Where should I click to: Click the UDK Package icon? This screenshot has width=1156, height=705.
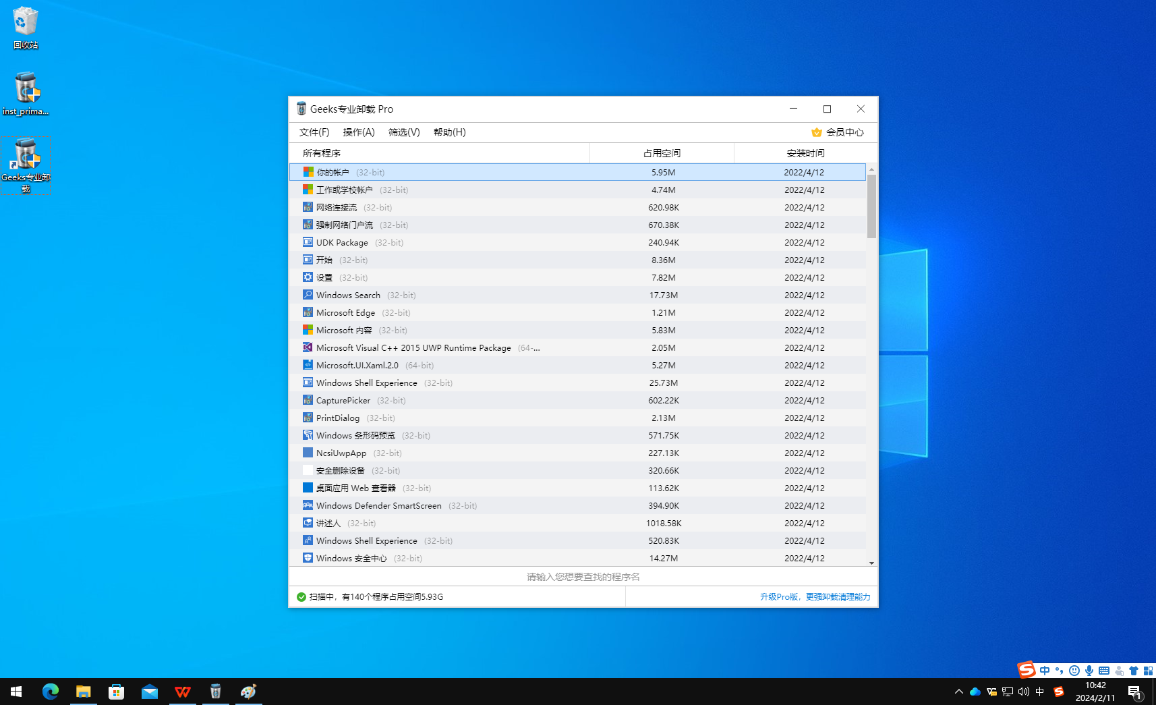click(x=308, y=242)
